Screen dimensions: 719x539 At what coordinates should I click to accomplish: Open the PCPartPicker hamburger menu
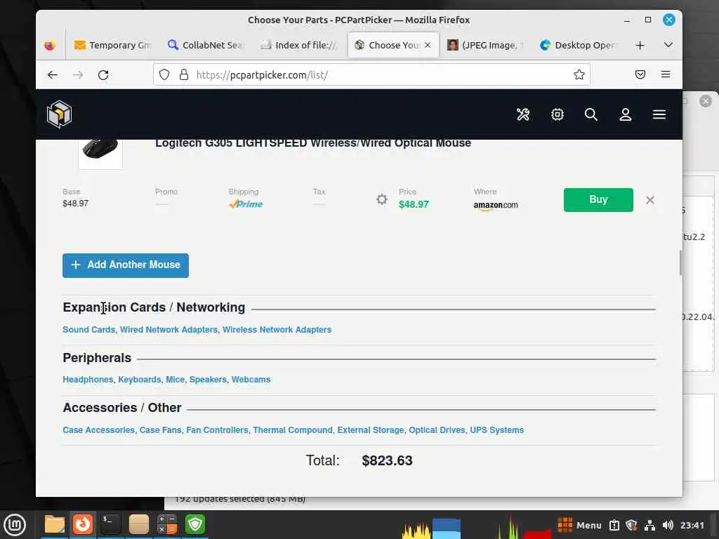click(x=659, y=114)
